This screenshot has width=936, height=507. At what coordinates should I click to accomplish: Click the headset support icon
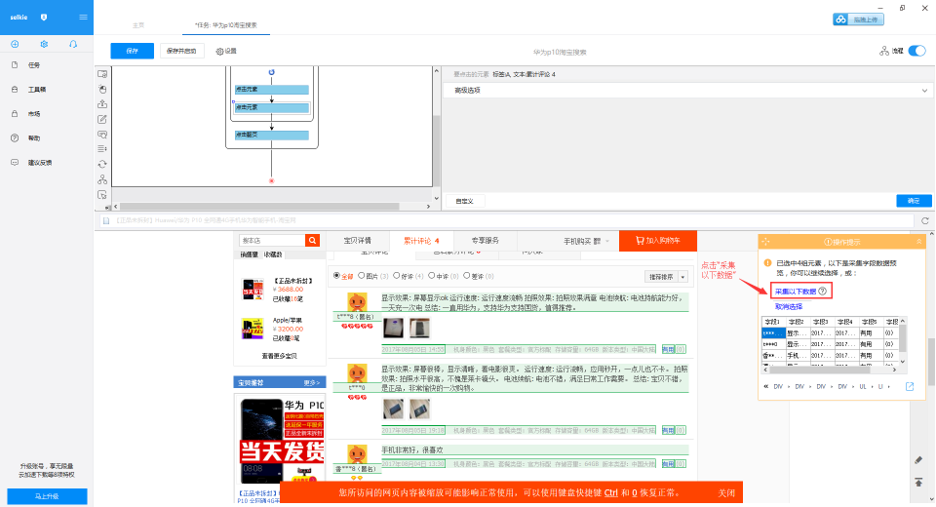(x=73, y=44)
